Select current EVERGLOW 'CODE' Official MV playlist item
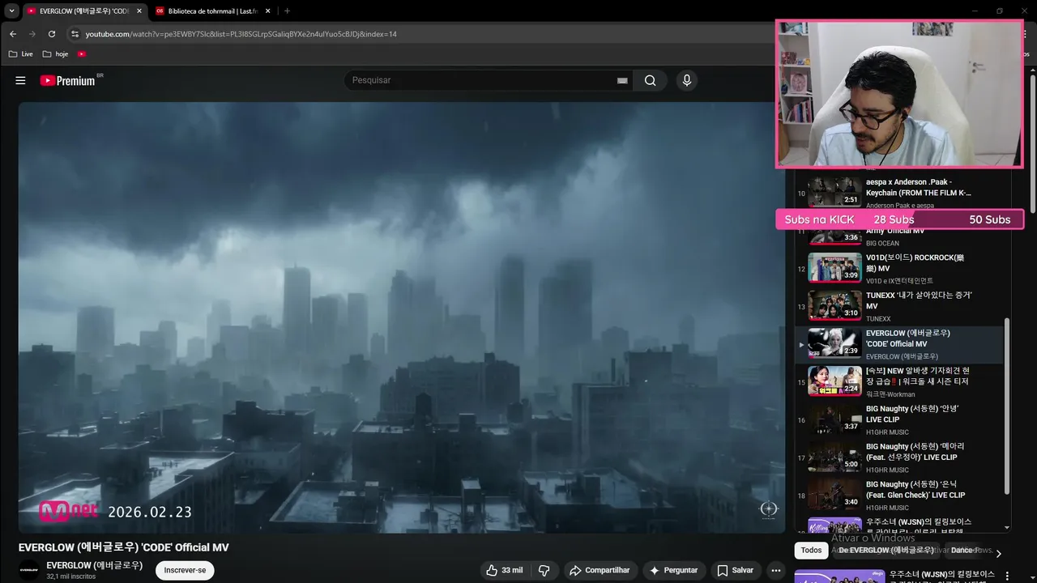1037x583 pixels. pyautogui.click(x=899, y=344)
